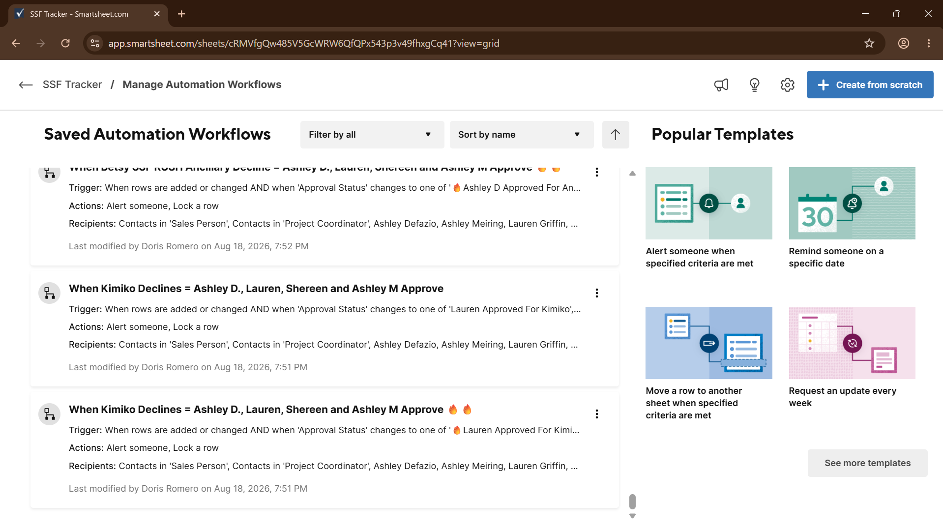Reverse sort order with the up arrow
This screenshot has height=530, width=943.
[615, 134]
